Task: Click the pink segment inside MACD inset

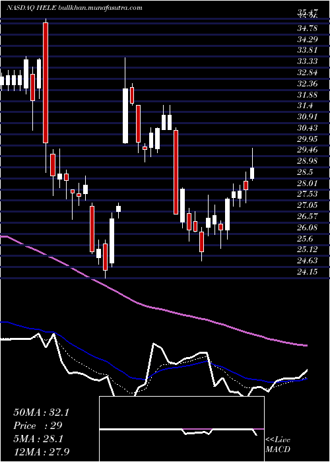Action: click(x=197, y=429)
